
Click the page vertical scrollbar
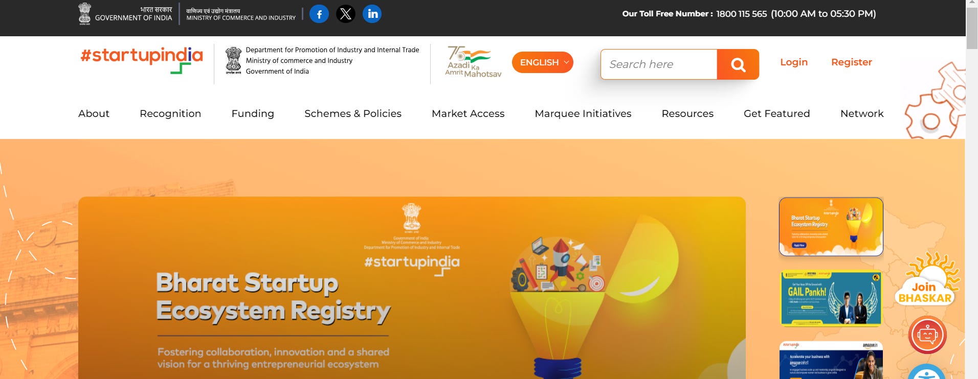(972, 189)
